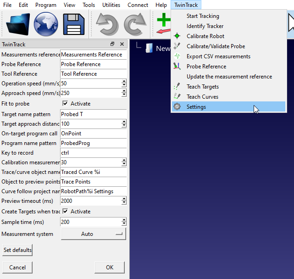Open the Utilities menu

pyautogui.click(x=111, y=5)
